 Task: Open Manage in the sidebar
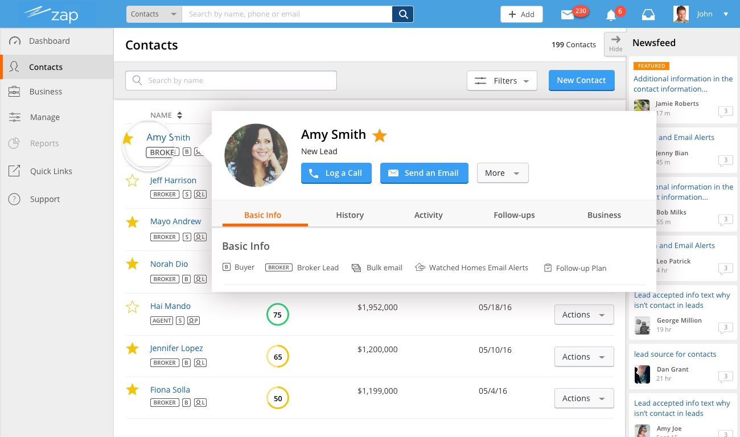[57, 117]
